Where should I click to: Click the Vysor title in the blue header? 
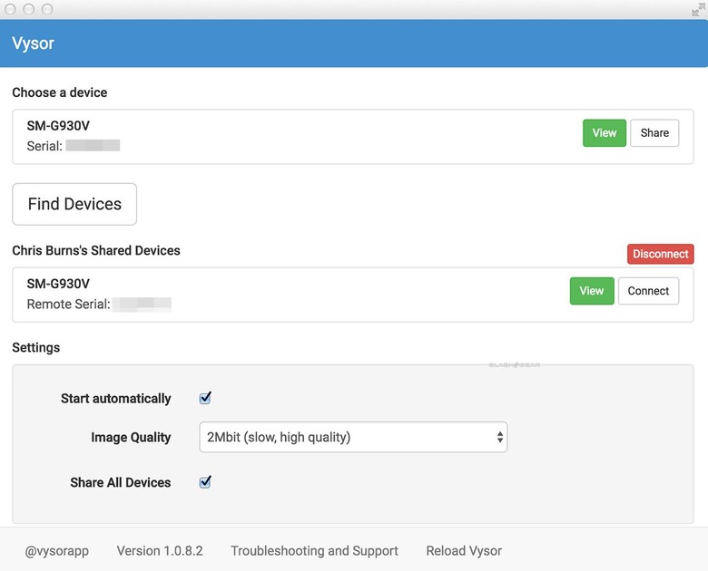coord(33,44)
